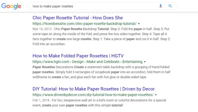Expand dropdown arrow after Entertaining breadcrumb
This screenshot has height=112, width=198.
pos(145,62)
